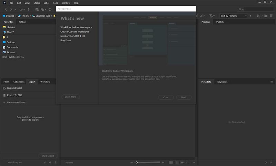Select the folder named 1 in Favorites
Image resolution: width=276 pixels, height=166 pixels.
click(5, 37)
